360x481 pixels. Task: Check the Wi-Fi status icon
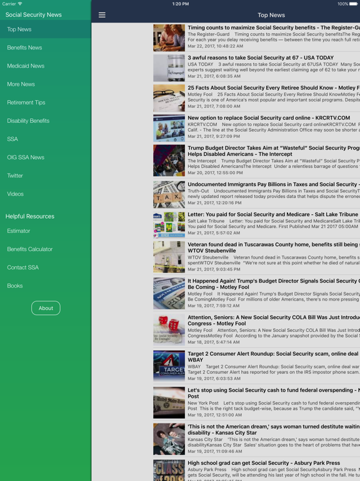point(20,4)
